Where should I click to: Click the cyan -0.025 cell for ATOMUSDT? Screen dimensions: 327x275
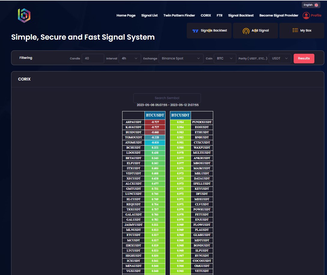pyautogui.click(x=155, y=143)
